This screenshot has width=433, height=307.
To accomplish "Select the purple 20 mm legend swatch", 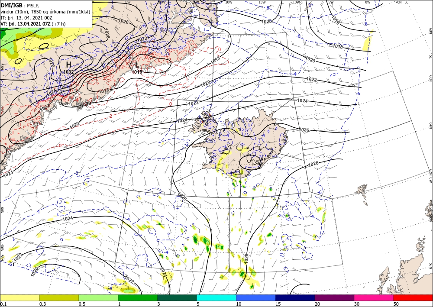I will coord(334,297).
